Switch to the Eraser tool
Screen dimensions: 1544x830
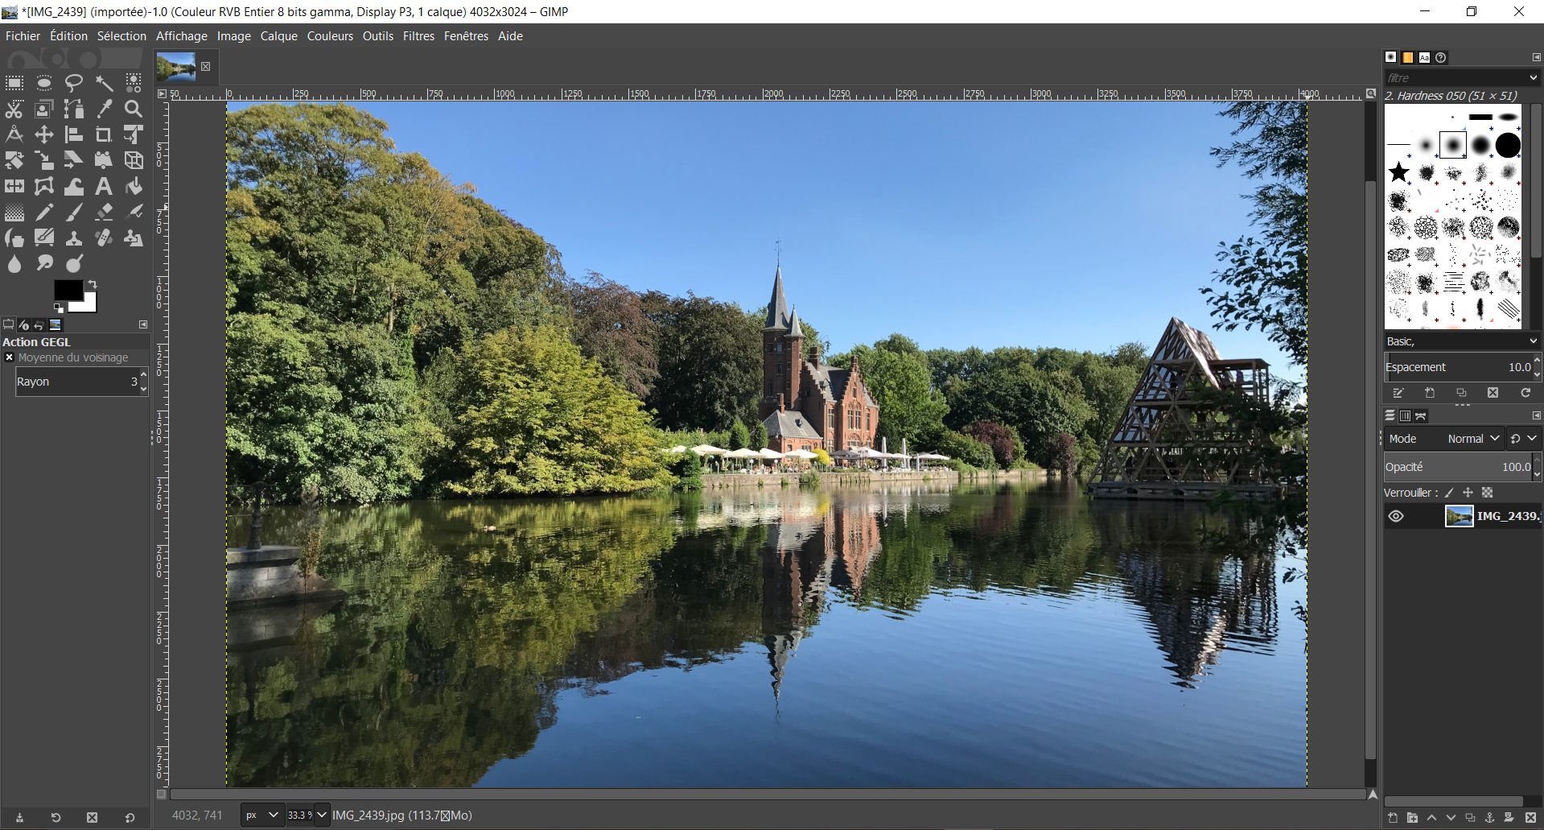[x=104, y=212]
